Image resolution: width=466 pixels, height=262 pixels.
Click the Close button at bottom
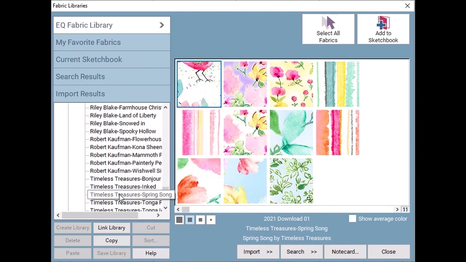point(388,252)
